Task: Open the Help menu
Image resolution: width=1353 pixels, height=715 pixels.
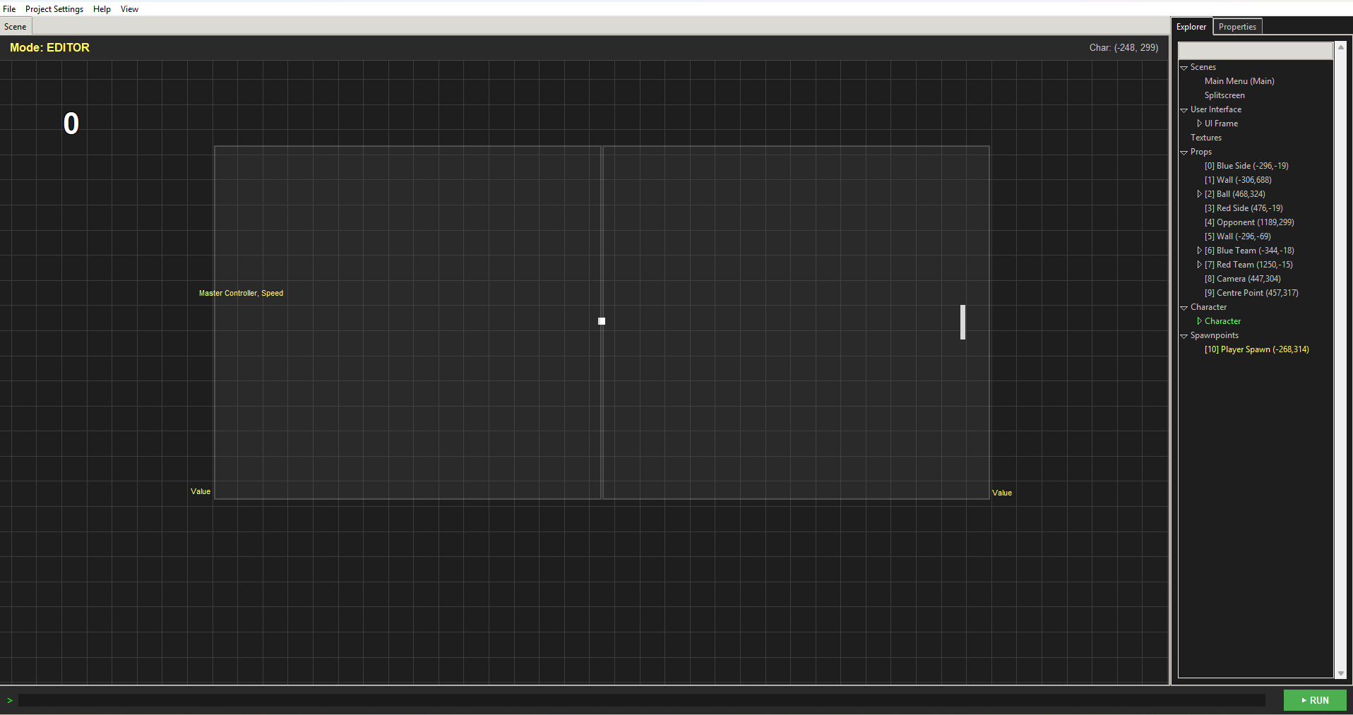Action: pyautogui.click(x=102, y=8)
